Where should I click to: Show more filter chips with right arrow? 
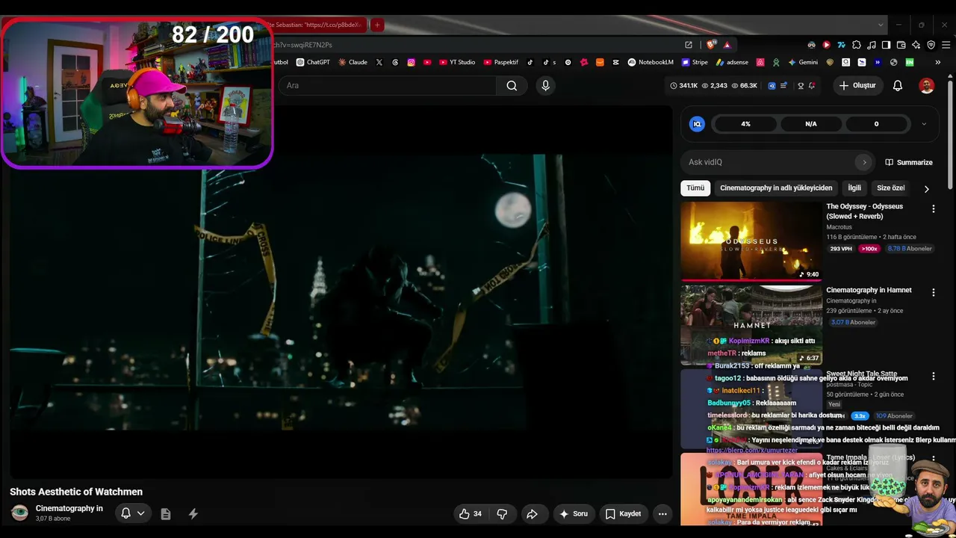926,188
